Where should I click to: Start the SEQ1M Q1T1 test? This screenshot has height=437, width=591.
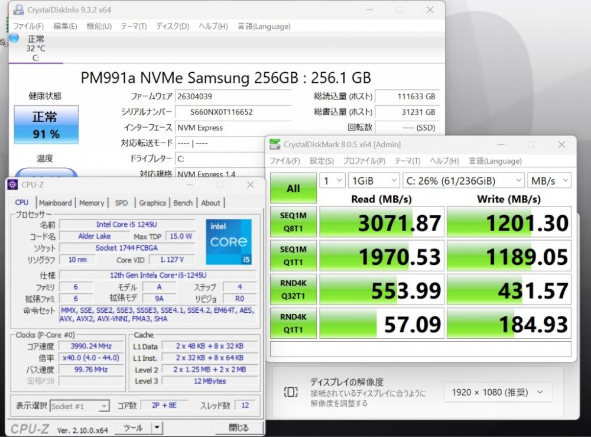(x=293, y=255)
